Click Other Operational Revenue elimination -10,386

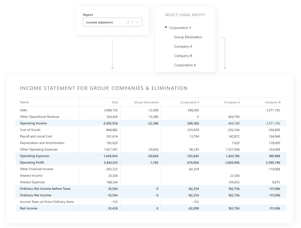153,117
